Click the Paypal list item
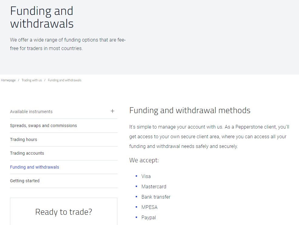 (x=149, y=217)
